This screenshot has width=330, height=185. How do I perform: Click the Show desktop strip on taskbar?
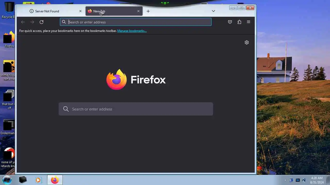click(x=328, y=180)
